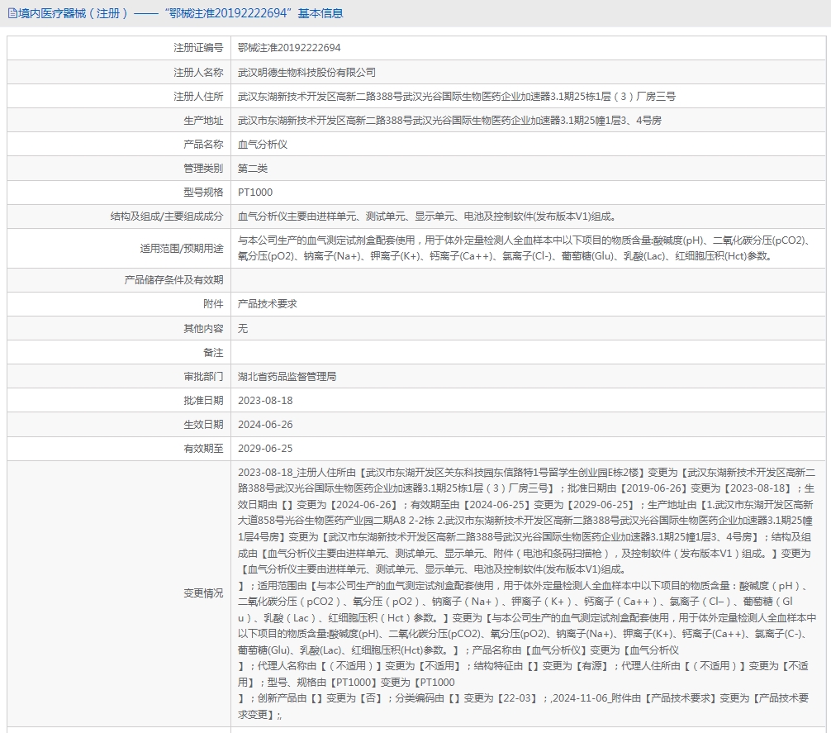Click the '其他内容' label
The image size is (831, 733).
click(203, 329)
